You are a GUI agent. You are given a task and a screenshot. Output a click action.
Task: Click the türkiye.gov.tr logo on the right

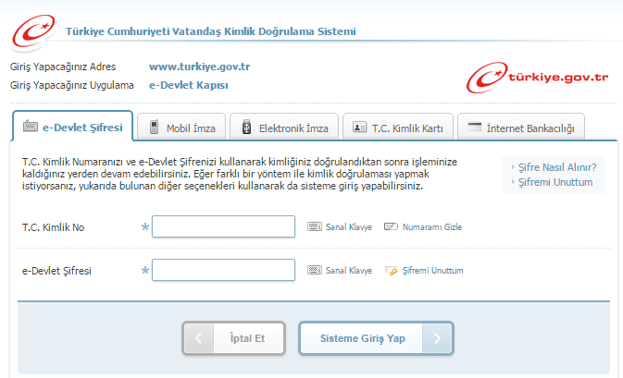tap(537, 78)
